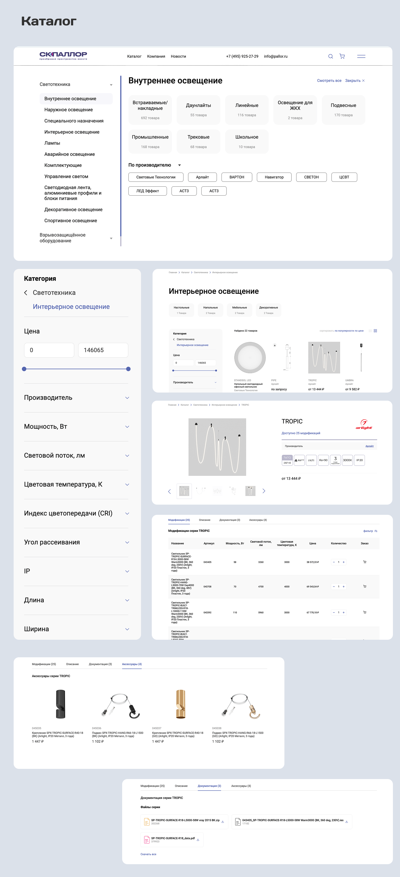Grab the left handle of the large Цена slider
The image size is (400, 877).
pyautogui.click(x=24, y=369)
